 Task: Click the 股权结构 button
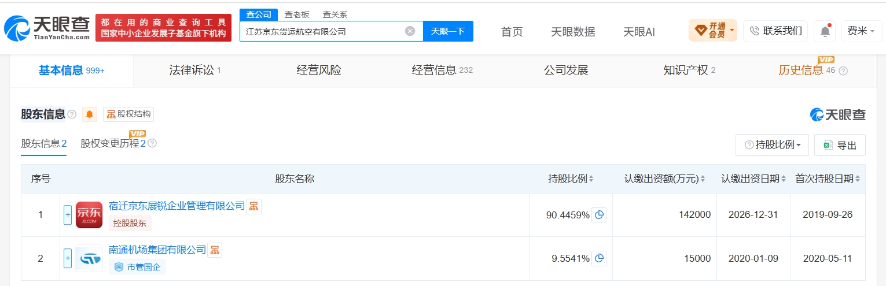click(x=128, y=114)
